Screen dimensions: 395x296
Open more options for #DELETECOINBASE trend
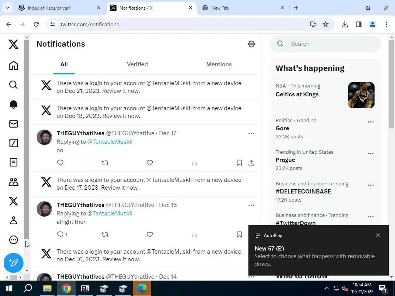point(371,185)
